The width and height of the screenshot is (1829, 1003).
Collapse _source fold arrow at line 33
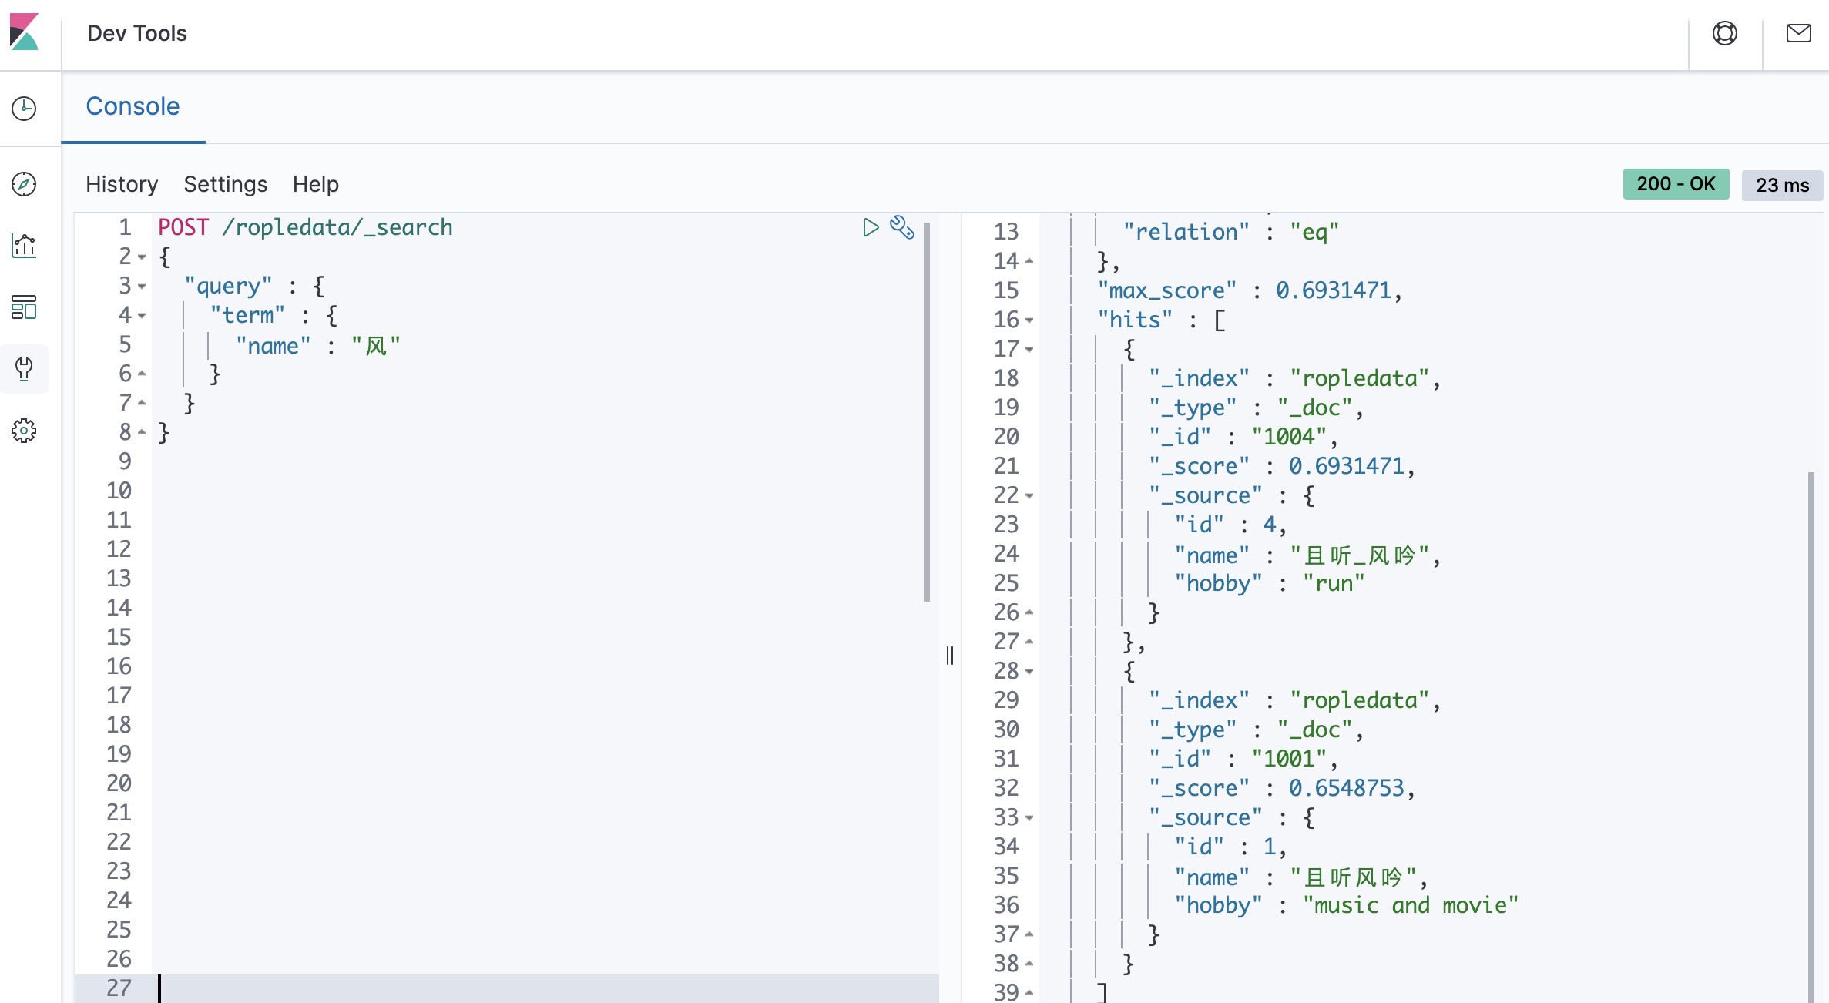(1029, 818)
